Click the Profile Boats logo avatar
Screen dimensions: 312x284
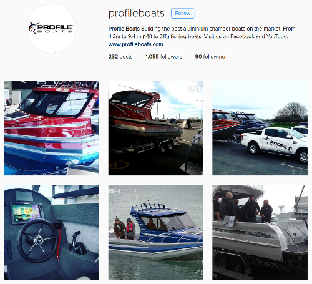(x=51, y=29)
